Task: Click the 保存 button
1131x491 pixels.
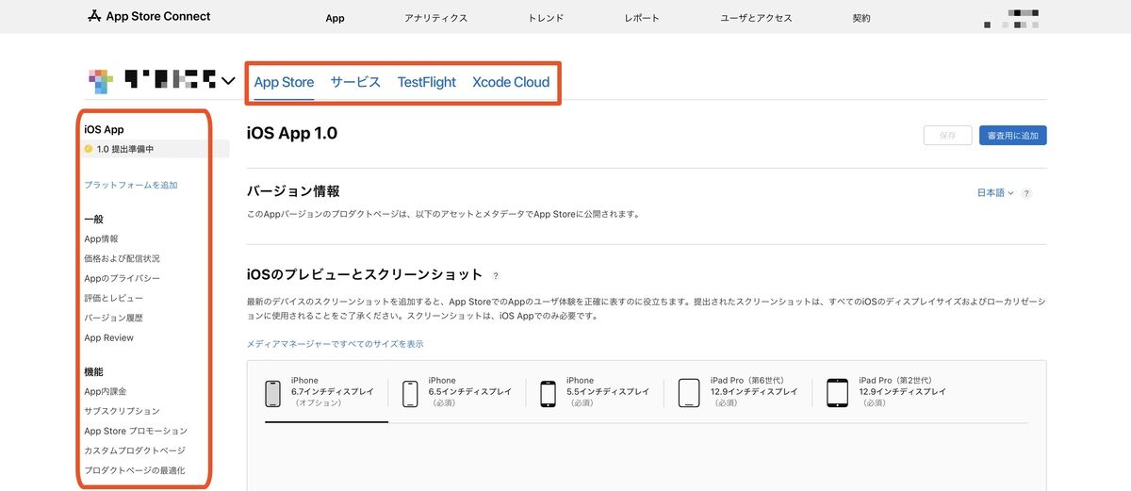Action: click(x=947, y=136)
